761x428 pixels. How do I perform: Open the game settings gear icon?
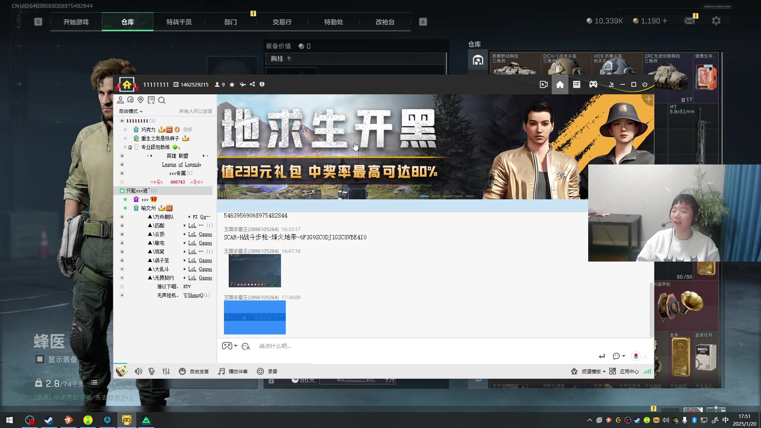[x=716, y=21]
